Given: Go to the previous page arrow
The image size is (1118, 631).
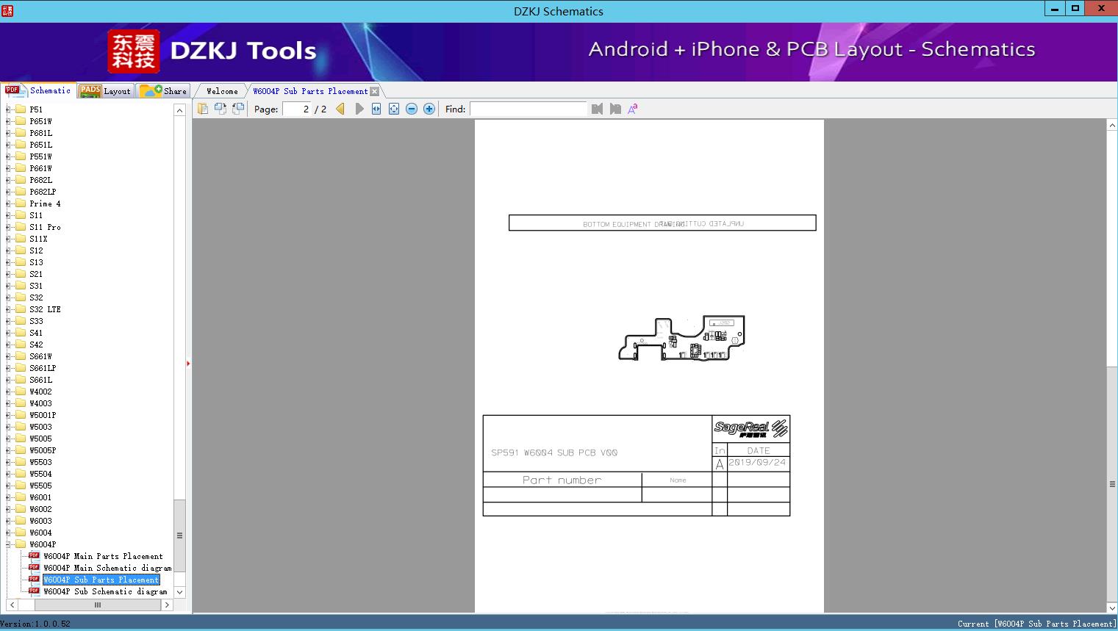Looking at the screenshot, I should [340, 109].
